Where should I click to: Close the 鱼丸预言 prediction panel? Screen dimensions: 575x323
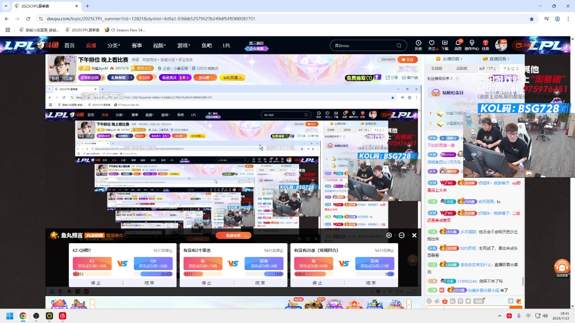414,235
